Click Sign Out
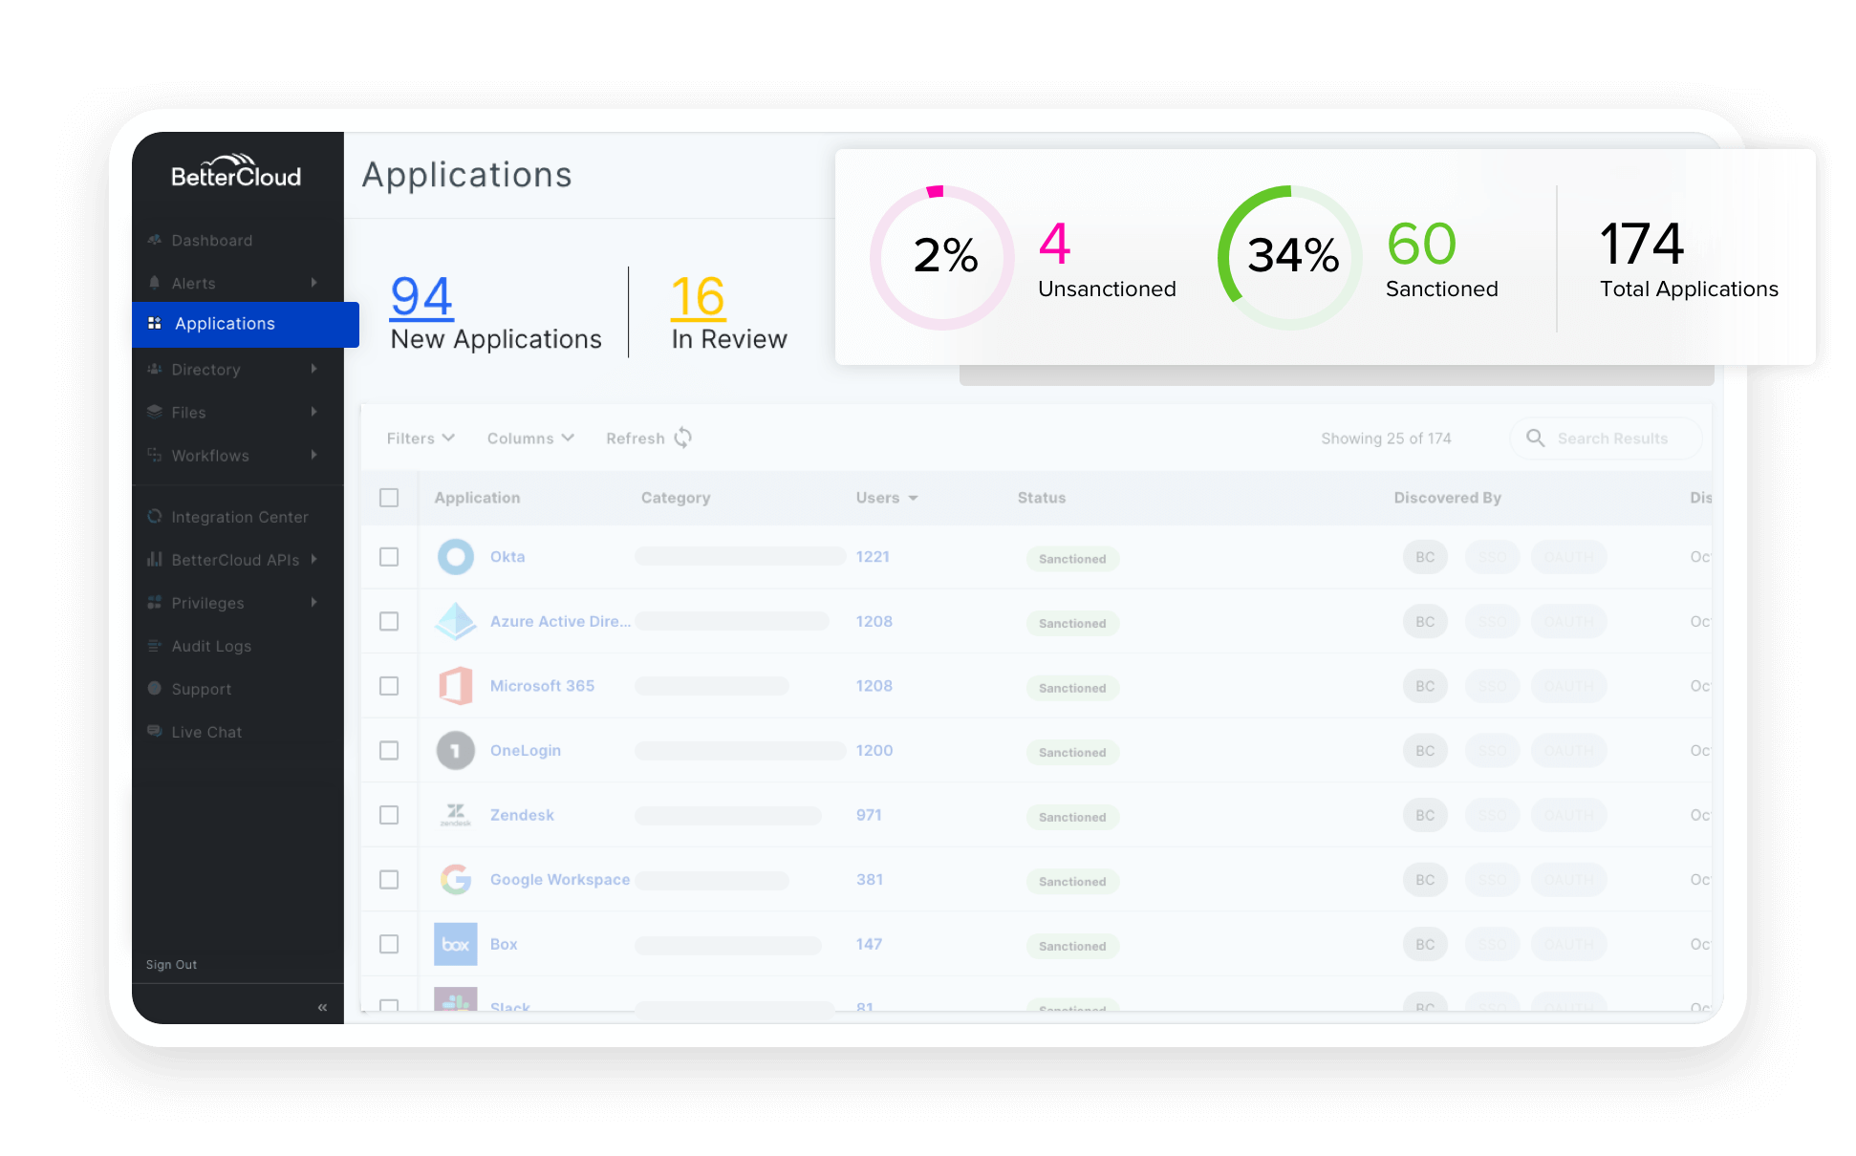 tap(171, 965)
